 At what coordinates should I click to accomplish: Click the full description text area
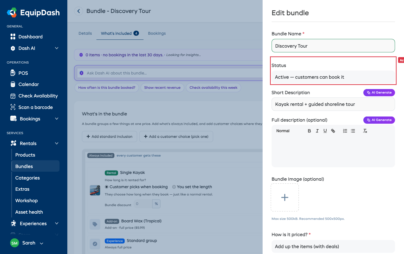coord(333,151)
